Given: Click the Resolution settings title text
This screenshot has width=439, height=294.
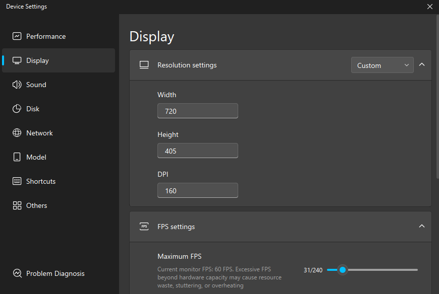Looking at the screenshot, I should (x=187, y=65).
